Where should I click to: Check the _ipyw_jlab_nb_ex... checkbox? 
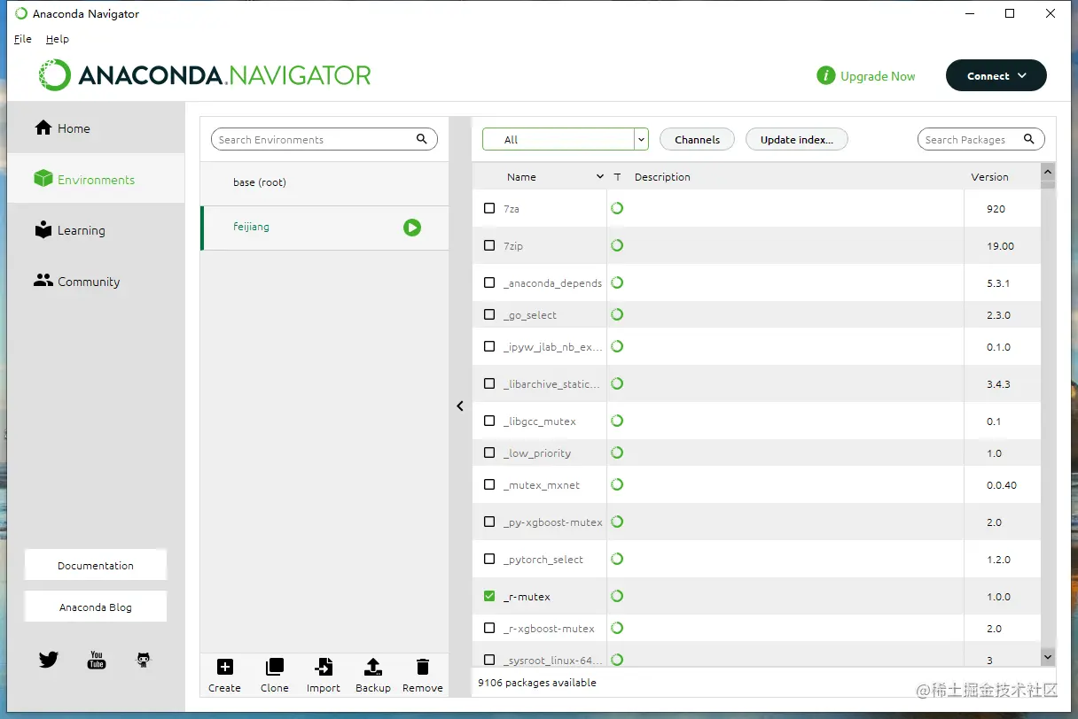489,346
